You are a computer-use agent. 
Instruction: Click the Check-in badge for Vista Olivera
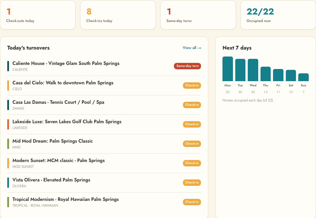pyautogui.click(x=192, y=182)
